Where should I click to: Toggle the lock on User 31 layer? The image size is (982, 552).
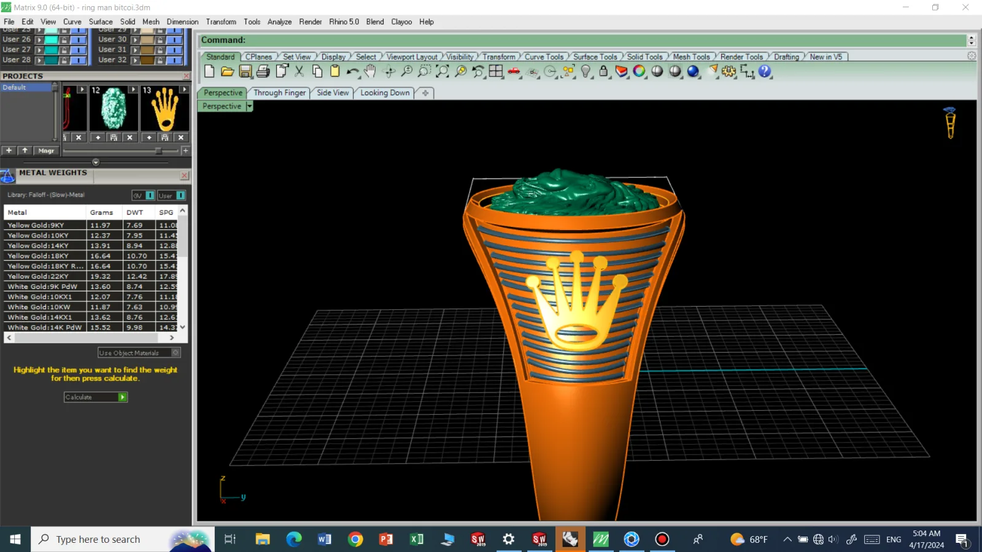coord(160,50)
